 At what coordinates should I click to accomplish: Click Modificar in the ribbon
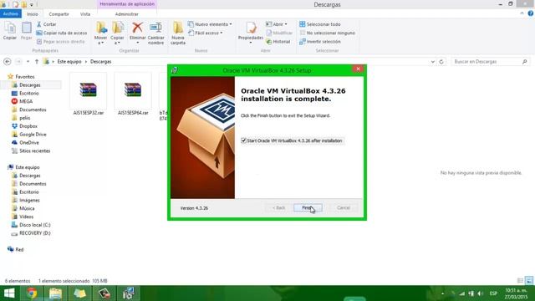[279, 33]
